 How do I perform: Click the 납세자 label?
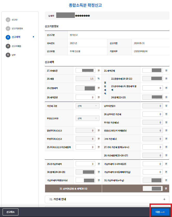[x=51, y=16]
